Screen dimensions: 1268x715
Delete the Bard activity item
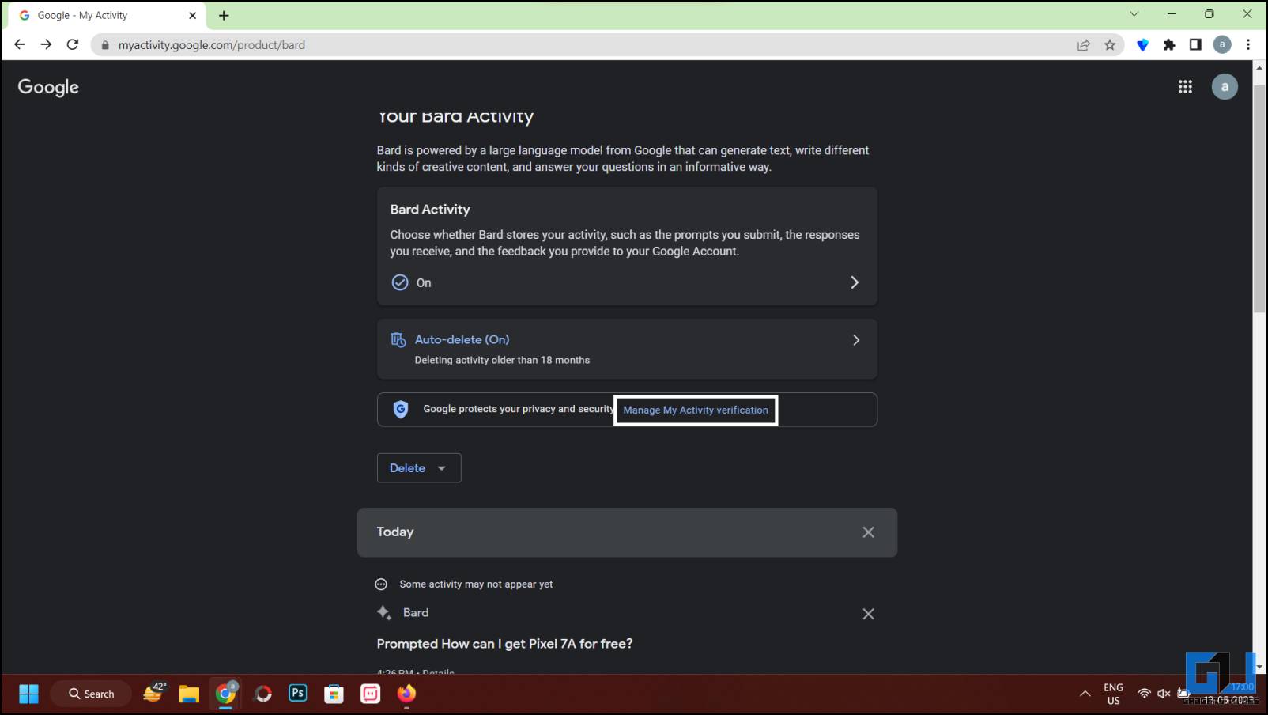point(868,614)
